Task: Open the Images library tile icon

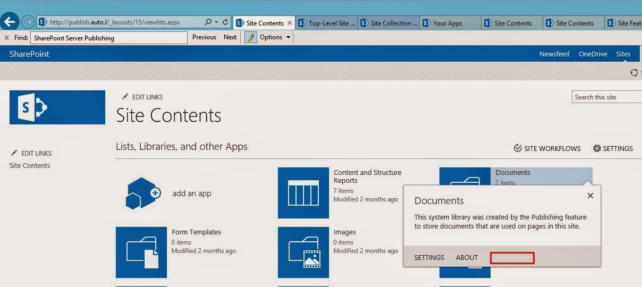Action: coord(303,252)
